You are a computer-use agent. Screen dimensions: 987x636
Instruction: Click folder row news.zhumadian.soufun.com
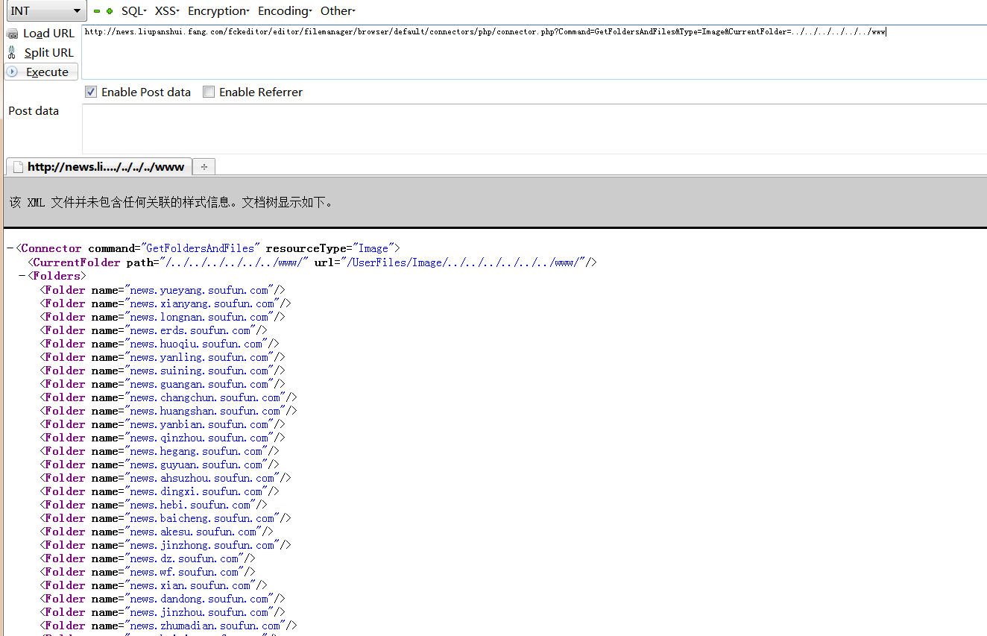click(x=168, y=626)
